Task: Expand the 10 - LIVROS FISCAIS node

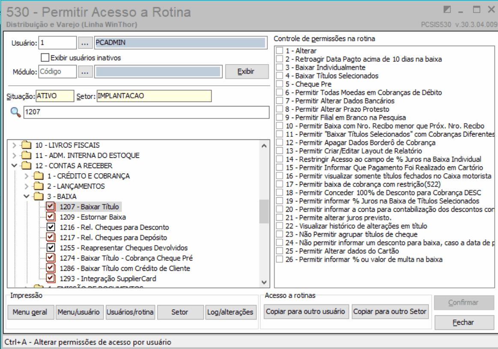Action: [x=14, y=145]
